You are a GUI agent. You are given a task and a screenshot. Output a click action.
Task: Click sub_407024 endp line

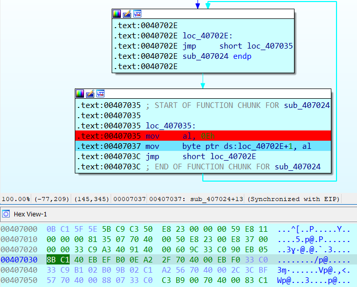[x=217, y=56]
